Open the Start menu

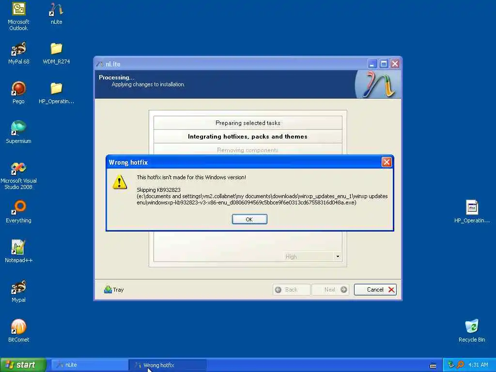tap(23, 365)
